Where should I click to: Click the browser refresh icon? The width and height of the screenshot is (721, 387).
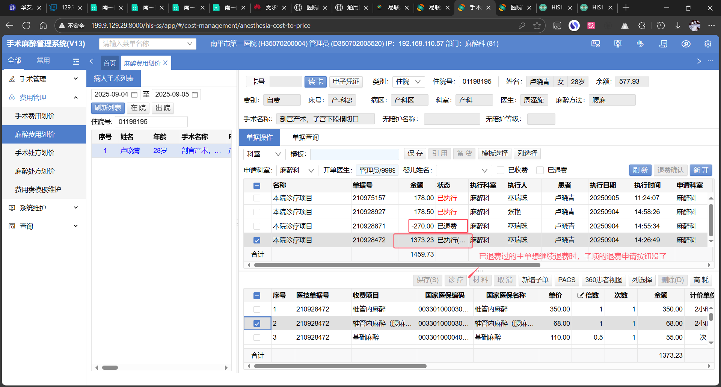click(x=26, y=26)
